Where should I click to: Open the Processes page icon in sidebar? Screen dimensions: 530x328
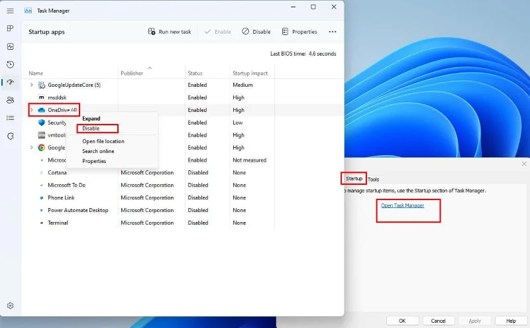pyautogui.click(x=11, y=28)
